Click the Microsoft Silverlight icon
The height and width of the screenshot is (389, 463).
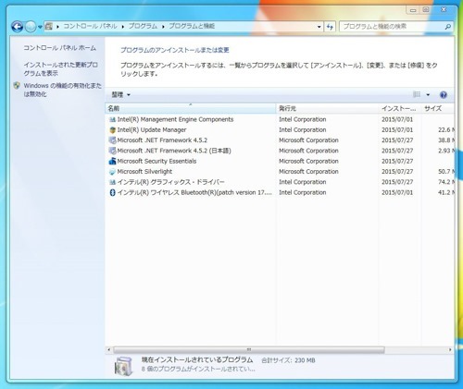click(112, 172)
